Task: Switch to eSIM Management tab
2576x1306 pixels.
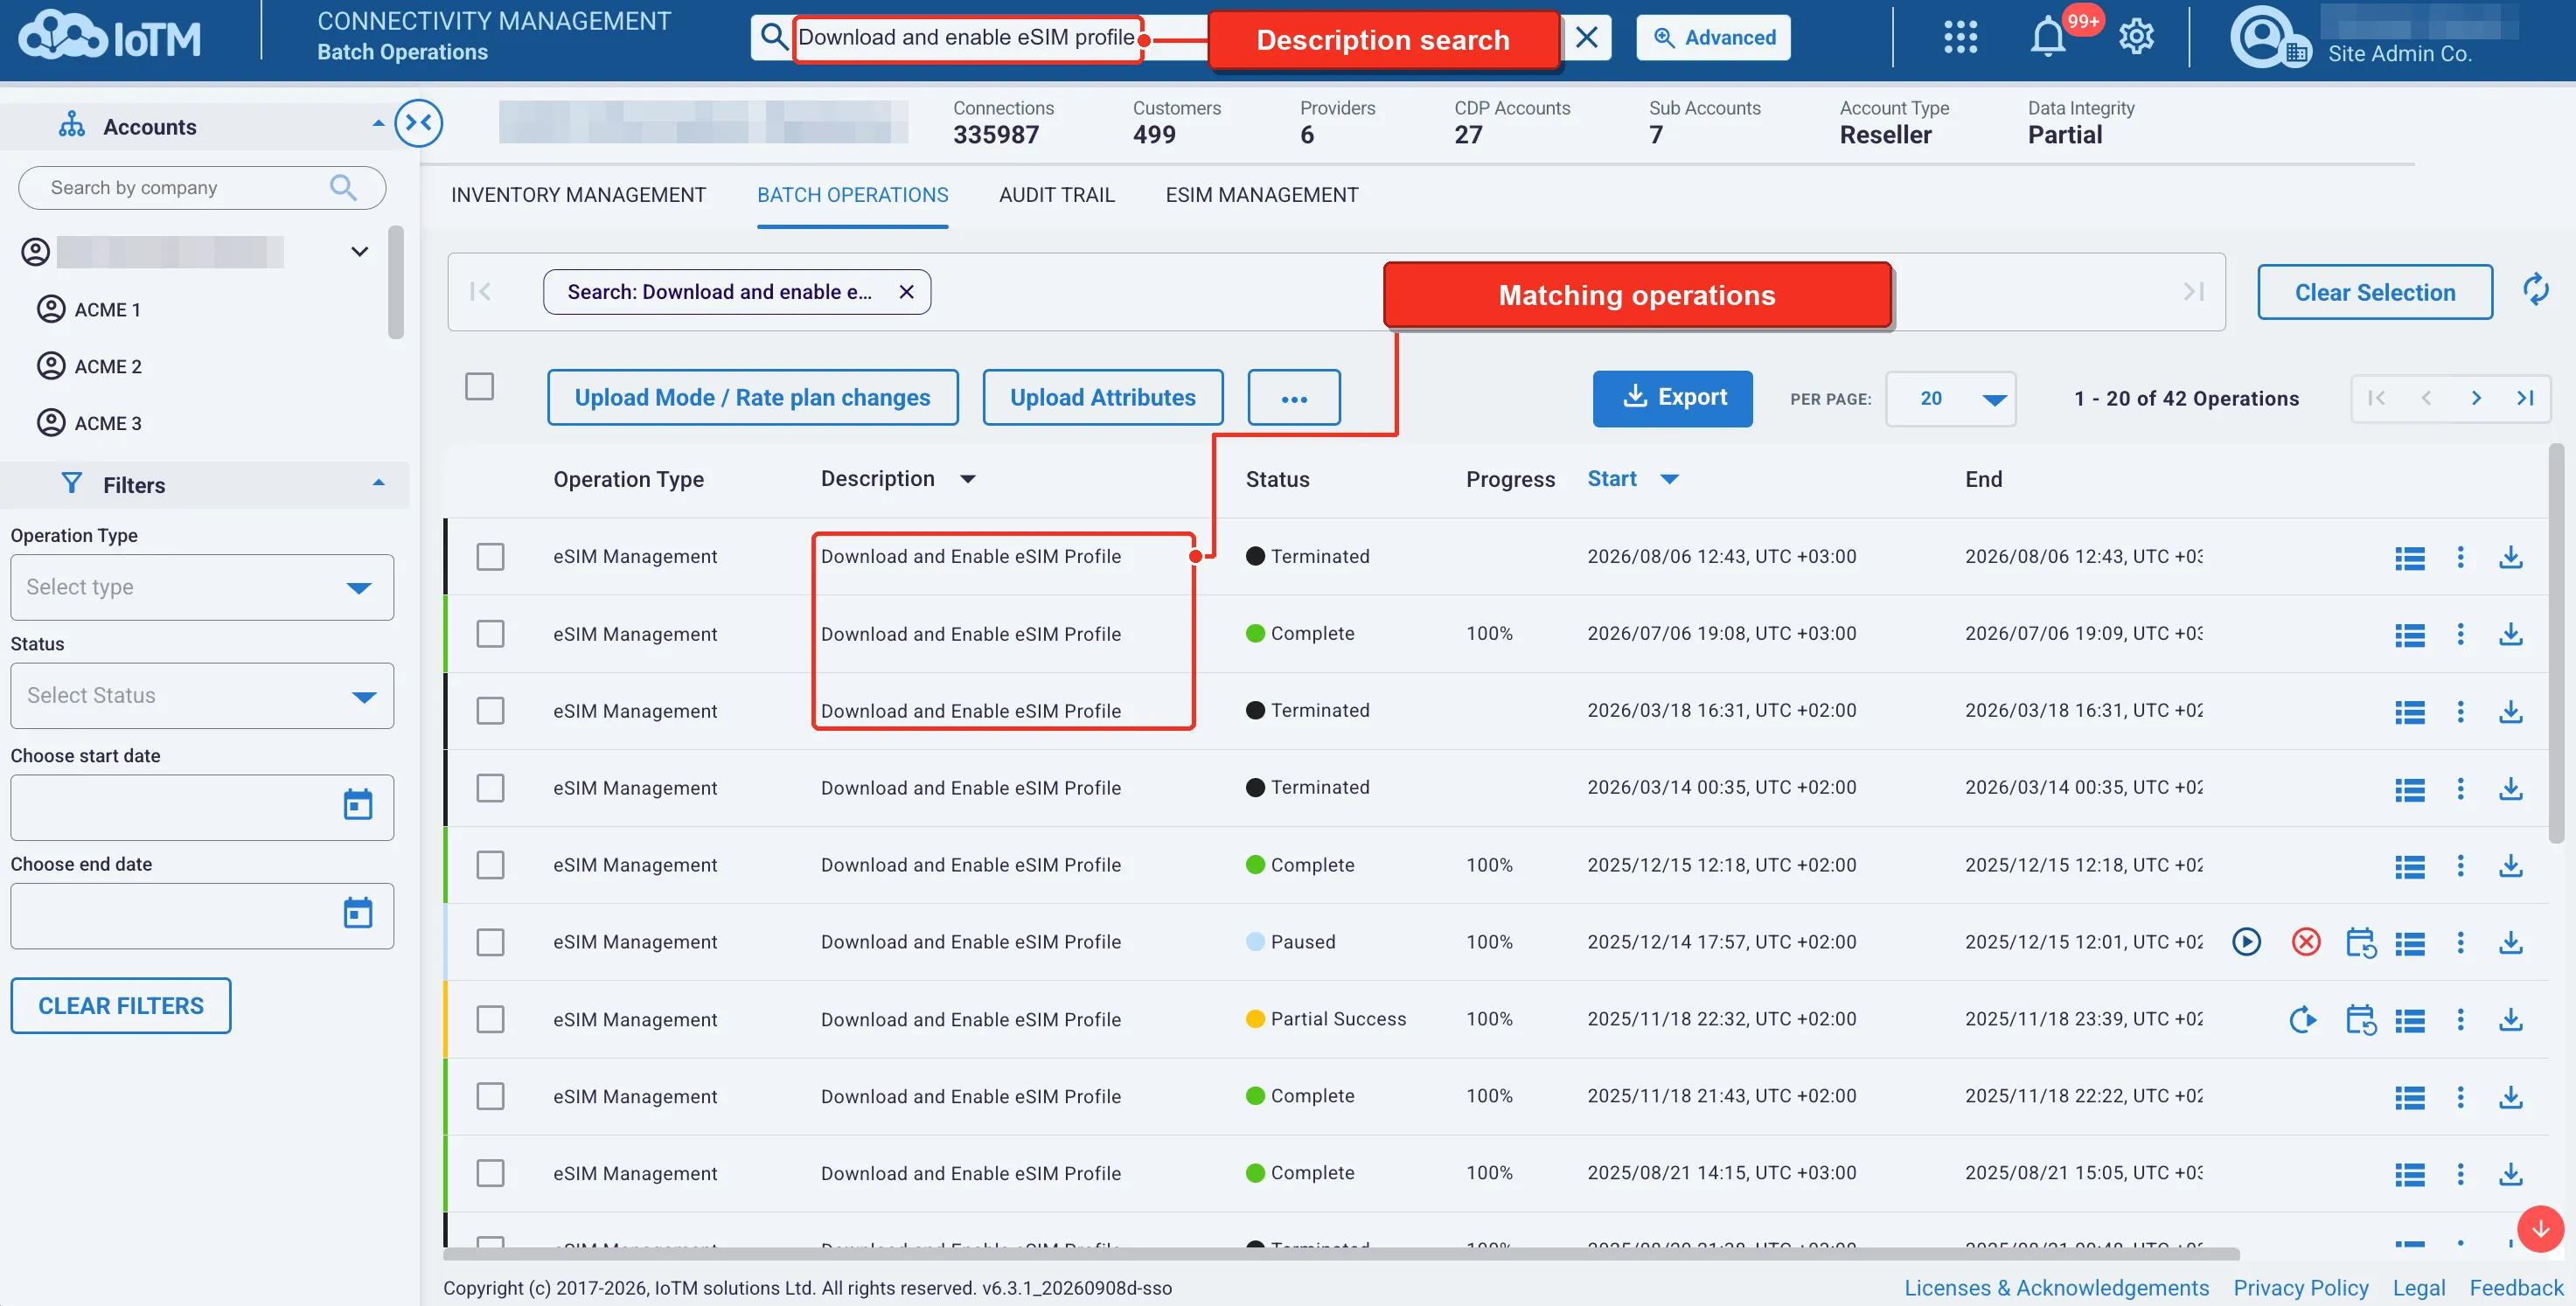Action: click(1261, 195)
